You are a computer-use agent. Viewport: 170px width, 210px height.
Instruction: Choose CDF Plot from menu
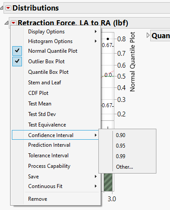coord(56,93)
